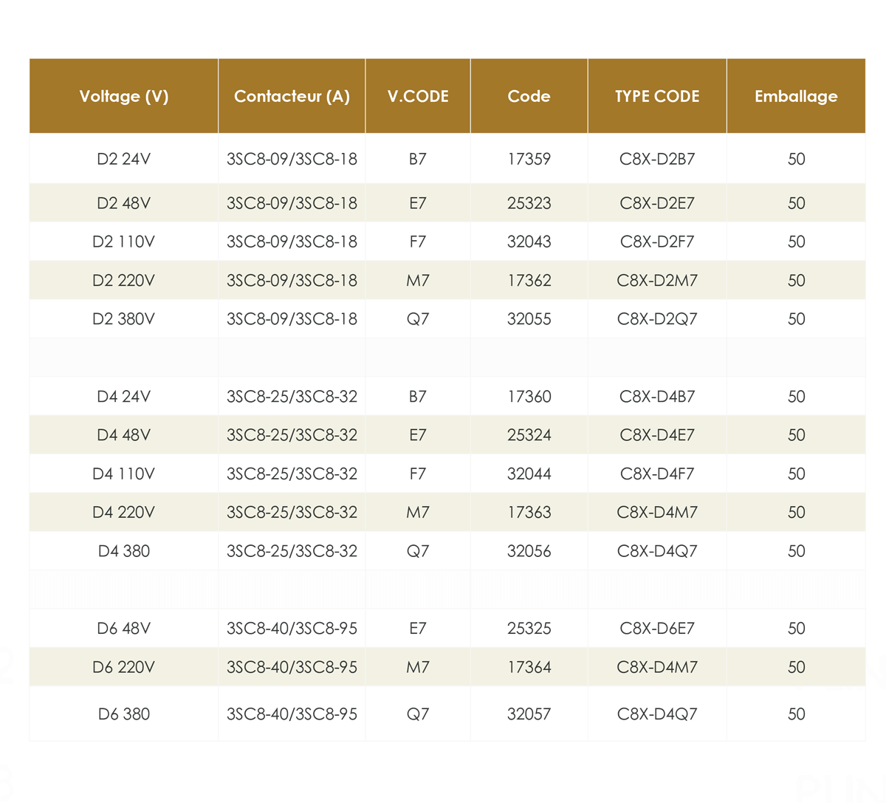Click Emballage value 50 in the D4 220V row
This screenshot has width=886, height=803.
point(796,513)
